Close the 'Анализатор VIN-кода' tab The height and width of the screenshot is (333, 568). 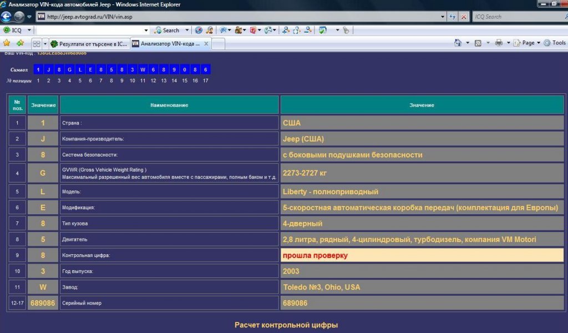coord(206,43)
